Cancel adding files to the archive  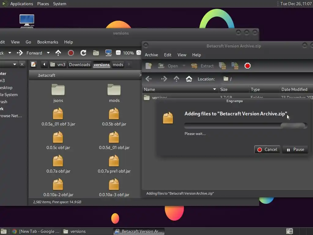(x=267, y=149)
